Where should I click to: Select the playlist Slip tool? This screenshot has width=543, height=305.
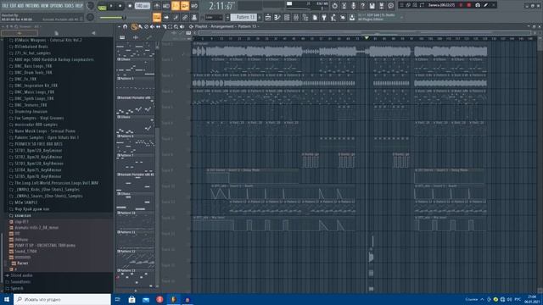click(x=158, y=26)
